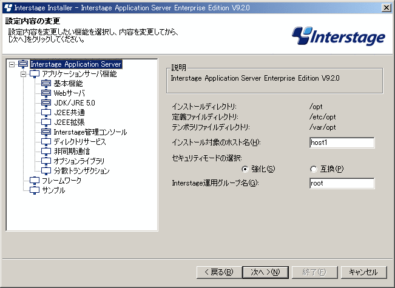Click the Interstage logo in the header
The width and height of the screenshot is (395, 288).
pos(339,36)
